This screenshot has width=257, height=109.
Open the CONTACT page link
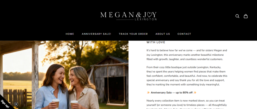(184, 34)
